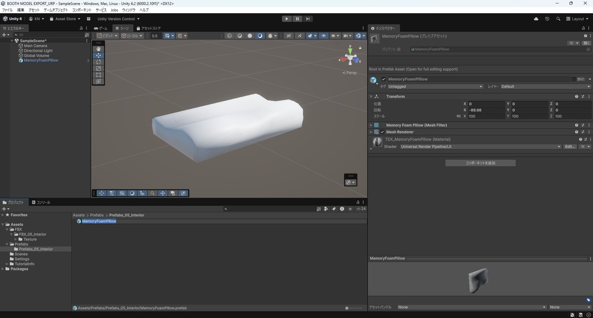Toggle the scene gizmo lock icon
The image size is (593, 318).
(x=360, y=48)
